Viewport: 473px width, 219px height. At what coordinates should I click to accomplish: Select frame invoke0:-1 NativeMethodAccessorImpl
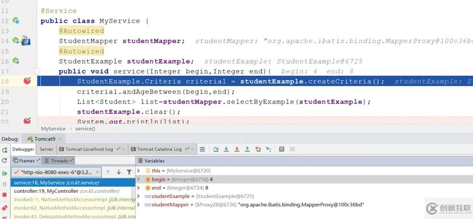click(73, 199)
